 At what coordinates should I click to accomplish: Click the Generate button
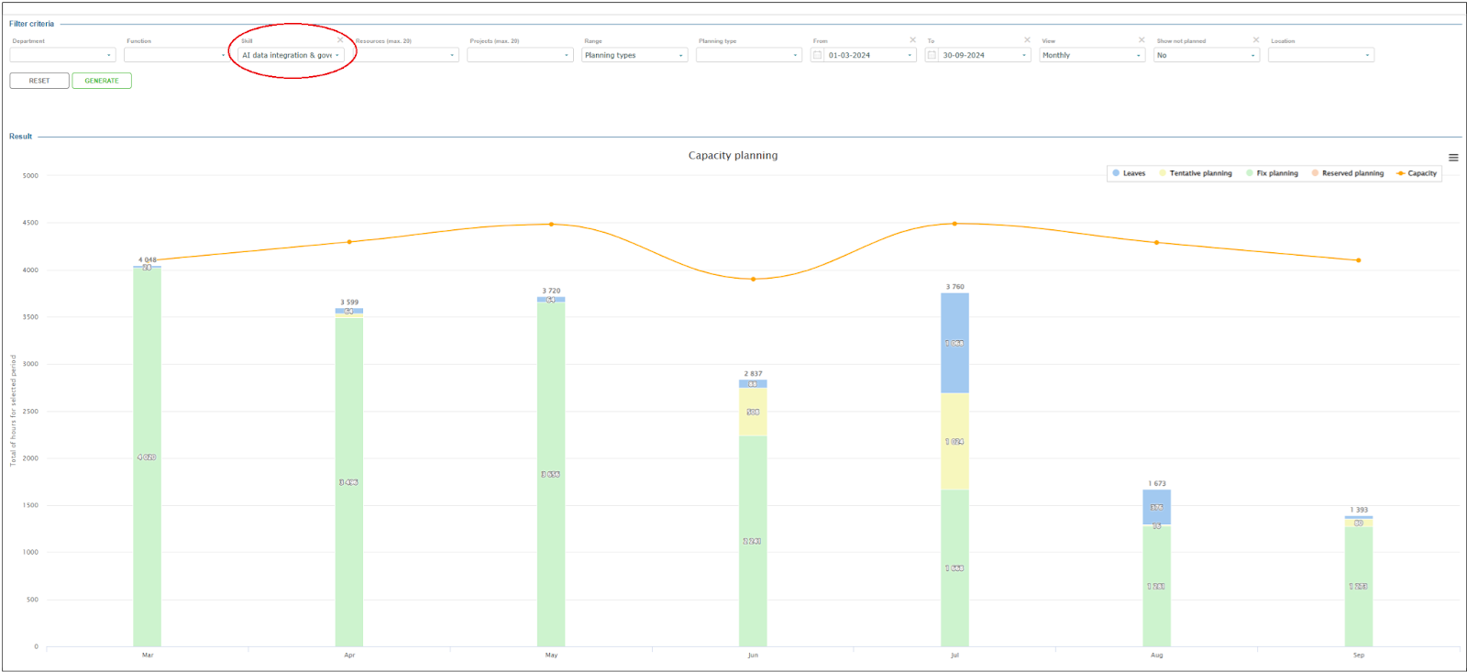coord(102,81)
